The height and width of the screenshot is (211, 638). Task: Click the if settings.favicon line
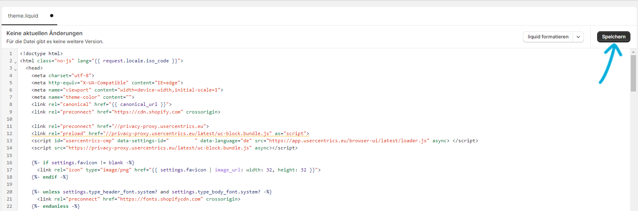tap(83, 163)
